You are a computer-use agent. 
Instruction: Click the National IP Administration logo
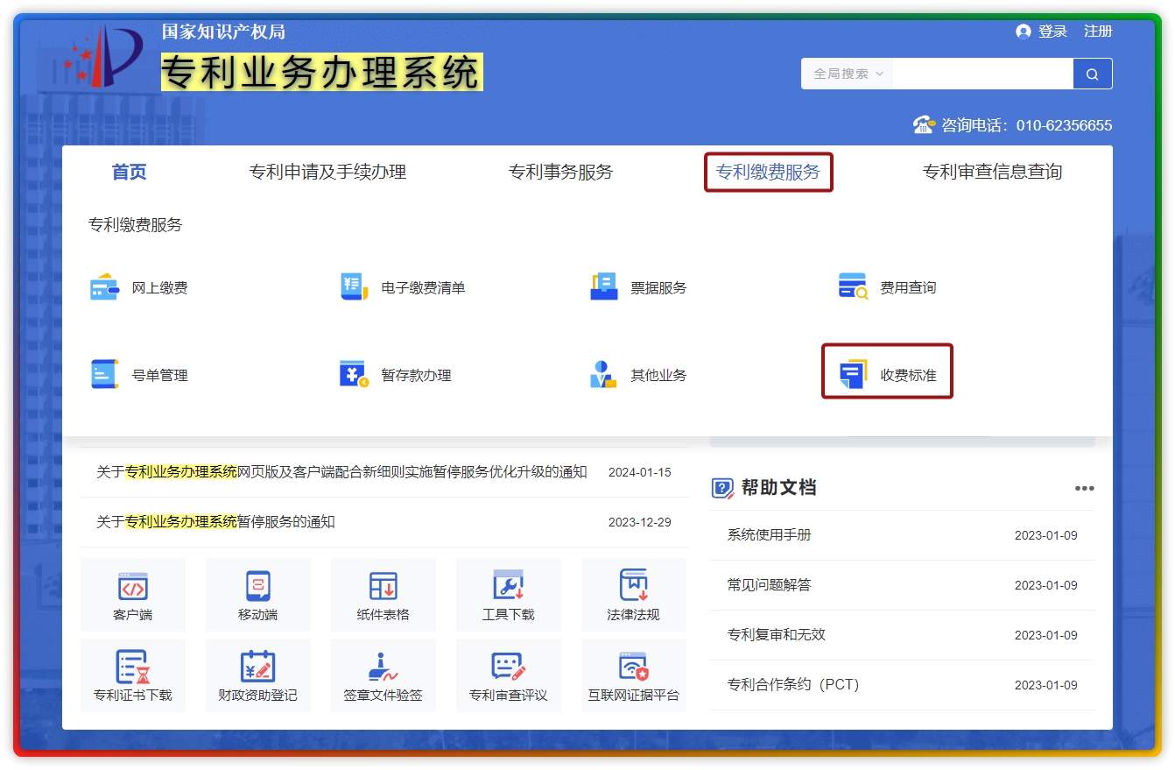[x=102, y=55]
